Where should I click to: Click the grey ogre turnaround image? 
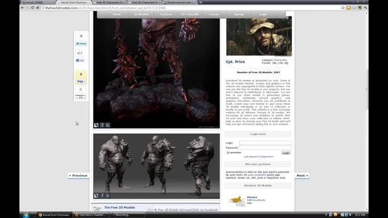tap(156, 166)
